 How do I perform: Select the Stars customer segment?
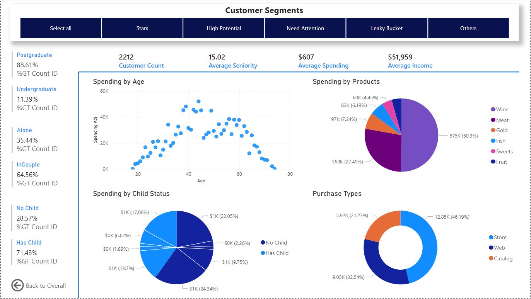point(142,28)
